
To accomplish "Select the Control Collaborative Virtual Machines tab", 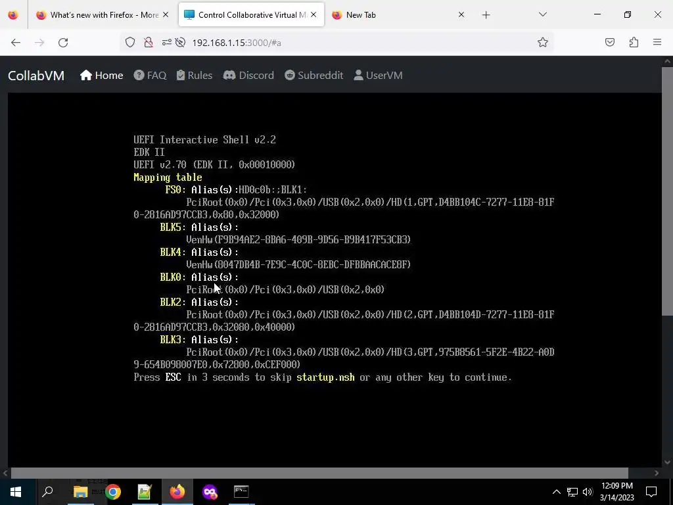I will pyautogui.click(x=251, y=15).
